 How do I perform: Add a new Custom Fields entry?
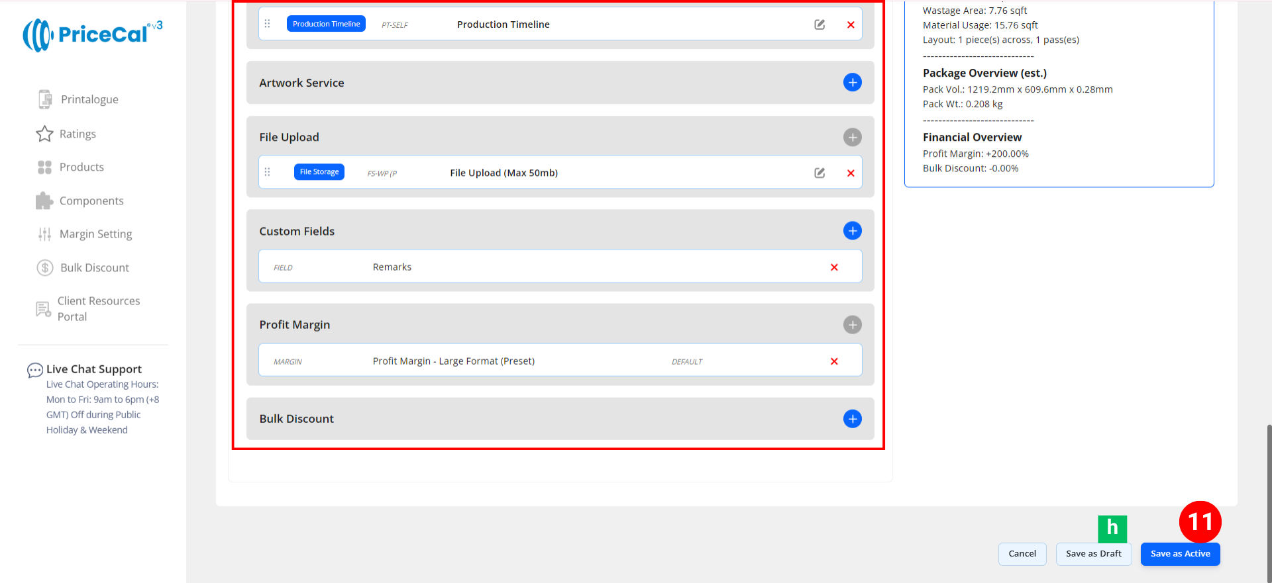point(852,231)
